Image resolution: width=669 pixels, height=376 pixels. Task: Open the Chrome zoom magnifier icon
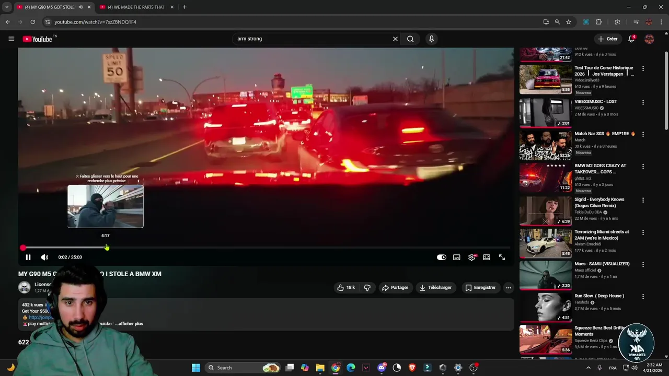pyautogui.click(x=557, y=22)
